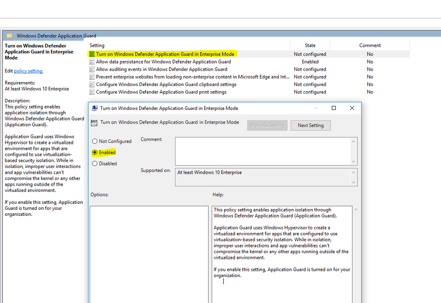Click icon beside Allow data persistance setting
The height and width of the screenshot is (303, 441).
[x=91, y=61]
